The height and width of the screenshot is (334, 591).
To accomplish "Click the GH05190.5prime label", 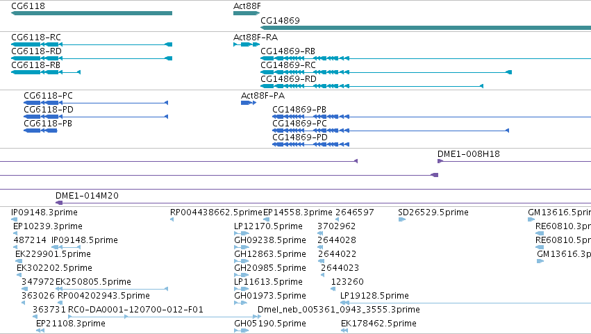I will click(x=270, y=324).
